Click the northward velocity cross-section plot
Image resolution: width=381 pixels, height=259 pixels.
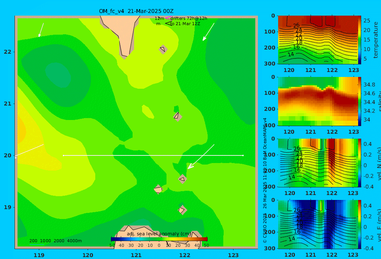(x=318, y=163)
